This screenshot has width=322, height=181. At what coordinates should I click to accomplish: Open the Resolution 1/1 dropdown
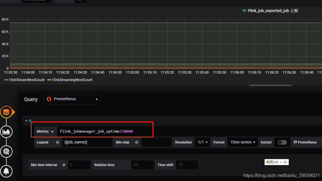(x=202, y=142)
